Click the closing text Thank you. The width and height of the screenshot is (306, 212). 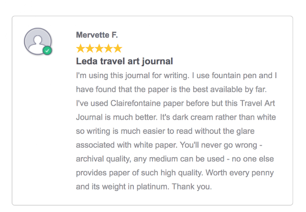(192, 187)
